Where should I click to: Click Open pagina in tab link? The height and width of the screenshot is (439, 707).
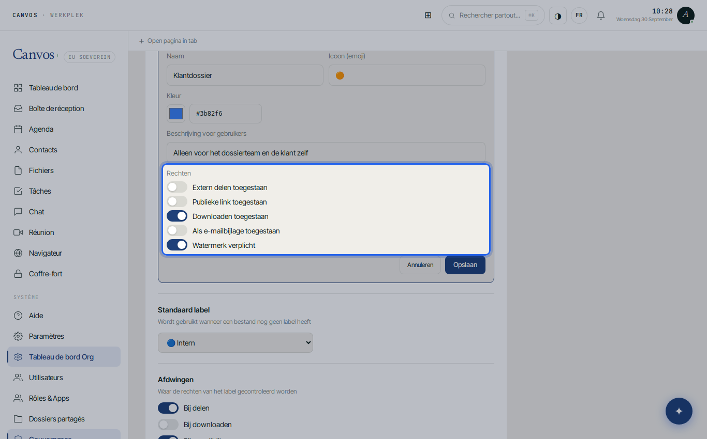[x=168, y=41]
